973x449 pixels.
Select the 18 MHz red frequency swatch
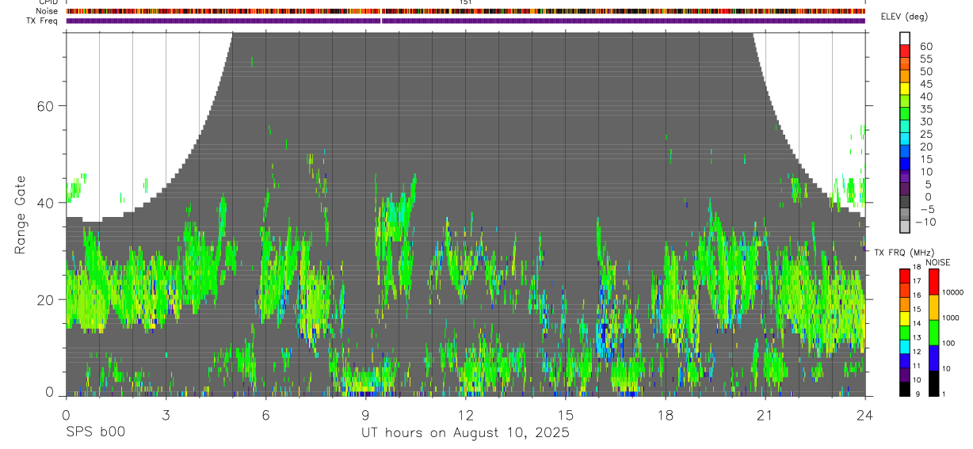tap(906, 276)
